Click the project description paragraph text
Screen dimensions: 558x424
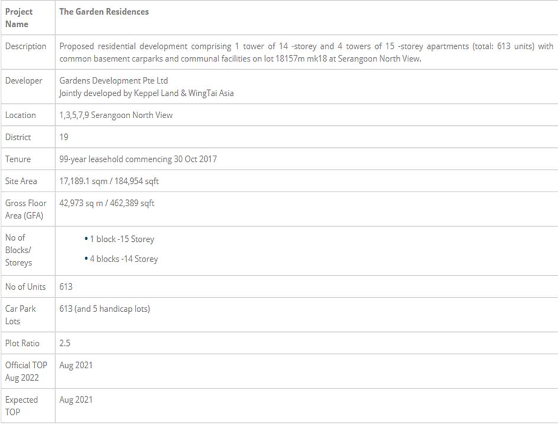(306, 53)
